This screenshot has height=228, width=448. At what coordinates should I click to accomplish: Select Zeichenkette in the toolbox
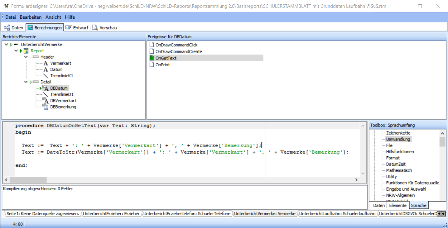tap(398, 133)
